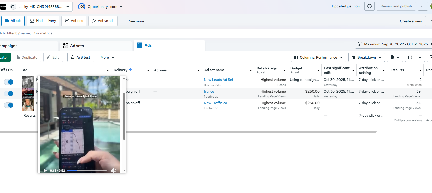Open the Results column dropdown arrow
Image resolution: width=432 pixels, height=193 pixels.
[420, 70]
